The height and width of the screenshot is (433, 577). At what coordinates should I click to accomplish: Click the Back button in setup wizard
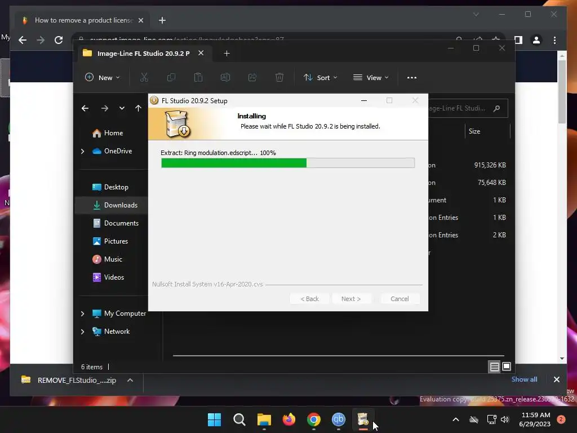click(309, 299)
